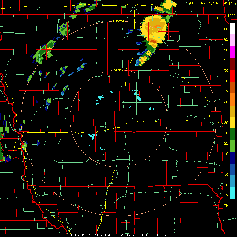Click the magenta legend swatch beside 58
The height and width of the screenshot is (237, 237).
[x=233, y=52]
